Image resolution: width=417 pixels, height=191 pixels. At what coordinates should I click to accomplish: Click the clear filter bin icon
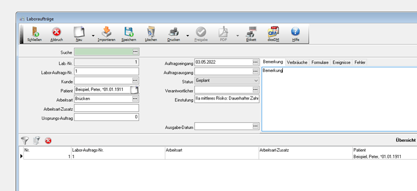pos(36,140)
